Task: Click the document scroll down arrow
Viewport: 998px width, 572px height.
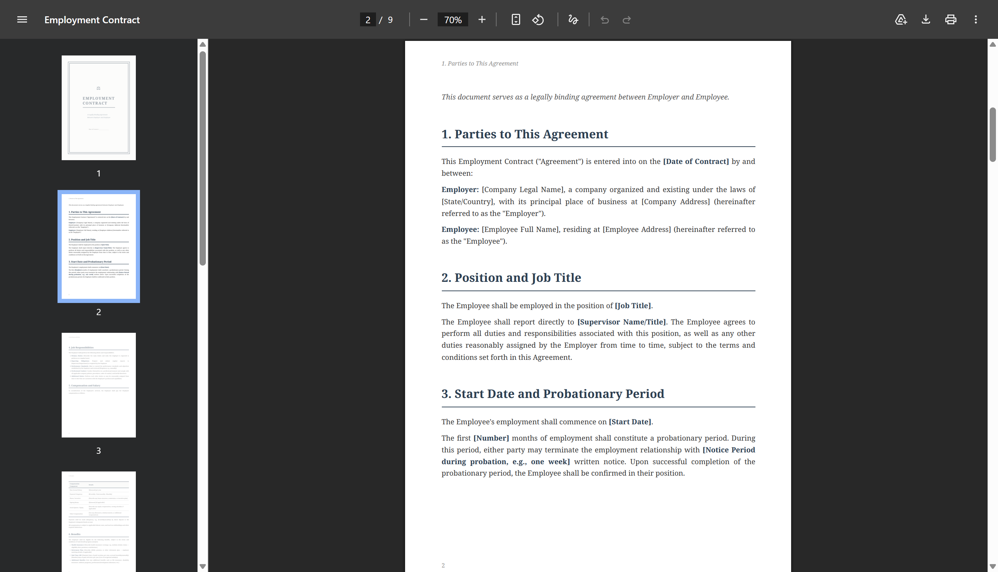Action: (x=992, y=566)
